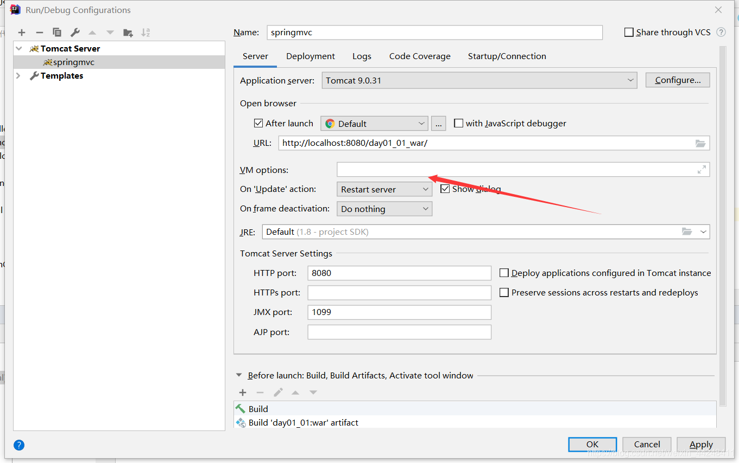Open On frame deactivation Do nothing dropdown

pyautogui.click(x=384, y=209)
